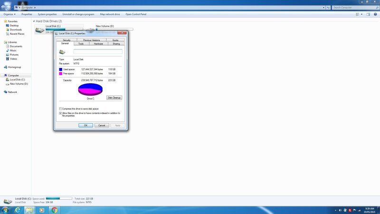The height and width of the screenshot is (214, 380).
Task: Click Map network drive
Action: [x=110, y=14]
